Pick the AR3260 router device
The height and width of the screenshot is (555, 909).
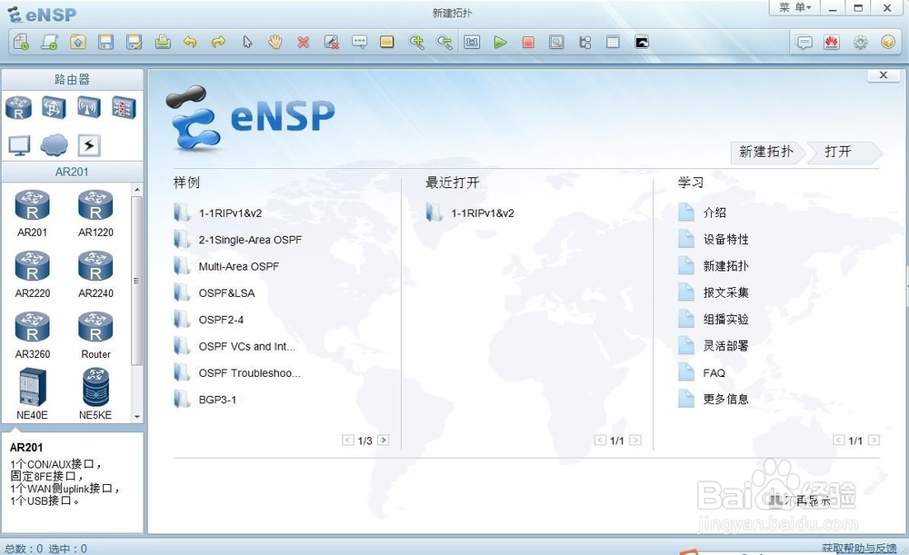pos(33,335)
